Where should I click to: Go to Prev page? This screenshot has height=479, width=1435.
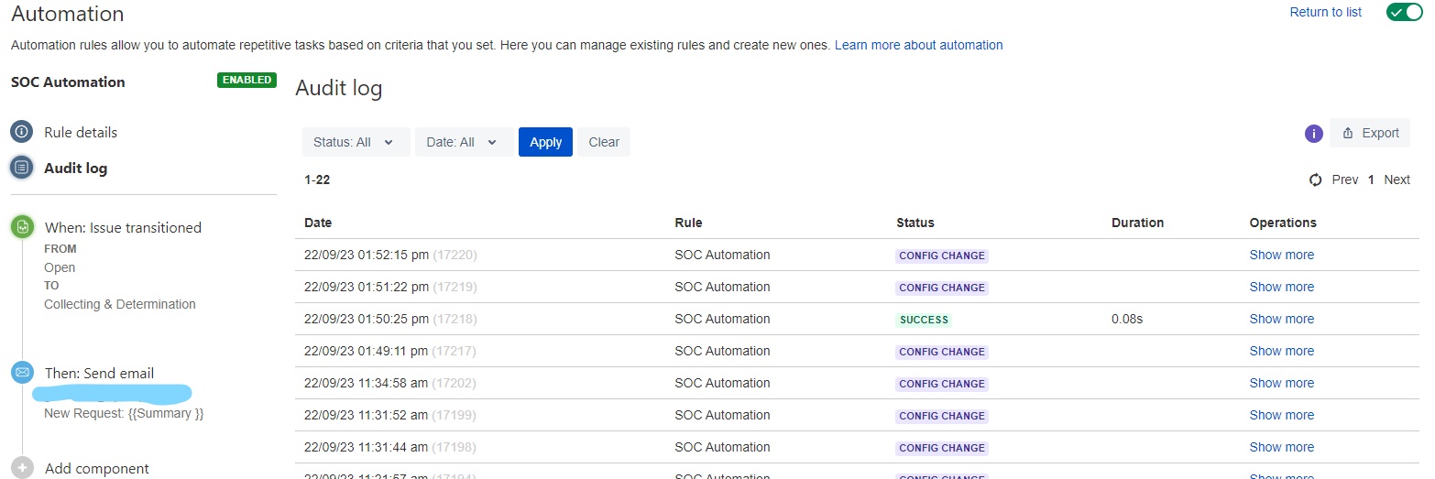[1344, 180]
